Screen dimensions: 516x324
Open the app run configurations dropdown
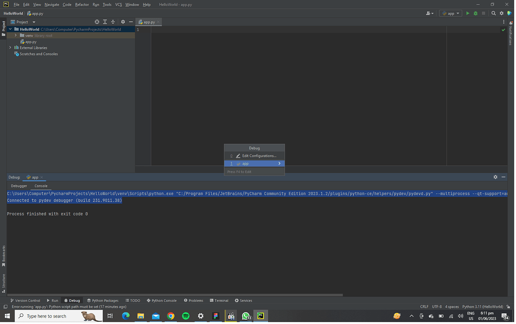click(x=450, y=13)
